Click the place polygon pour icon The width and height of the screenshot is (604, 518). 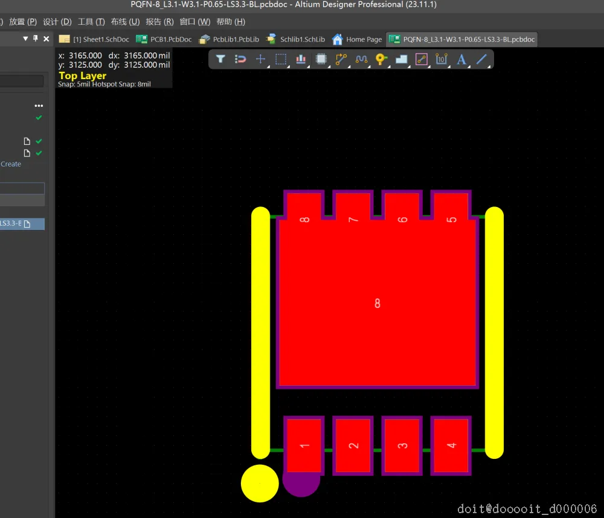pyautogui.click(x=402, y=59)
